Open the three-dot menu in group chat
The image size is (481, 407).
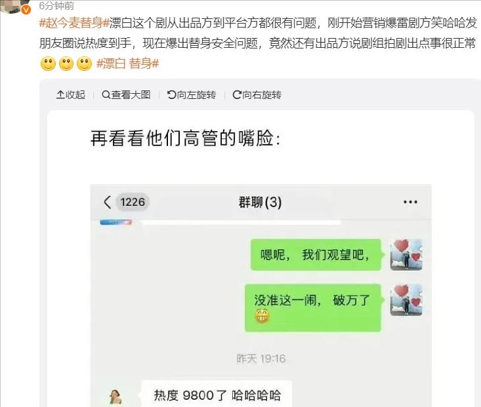pyautogui.click(x=410, y=202)
